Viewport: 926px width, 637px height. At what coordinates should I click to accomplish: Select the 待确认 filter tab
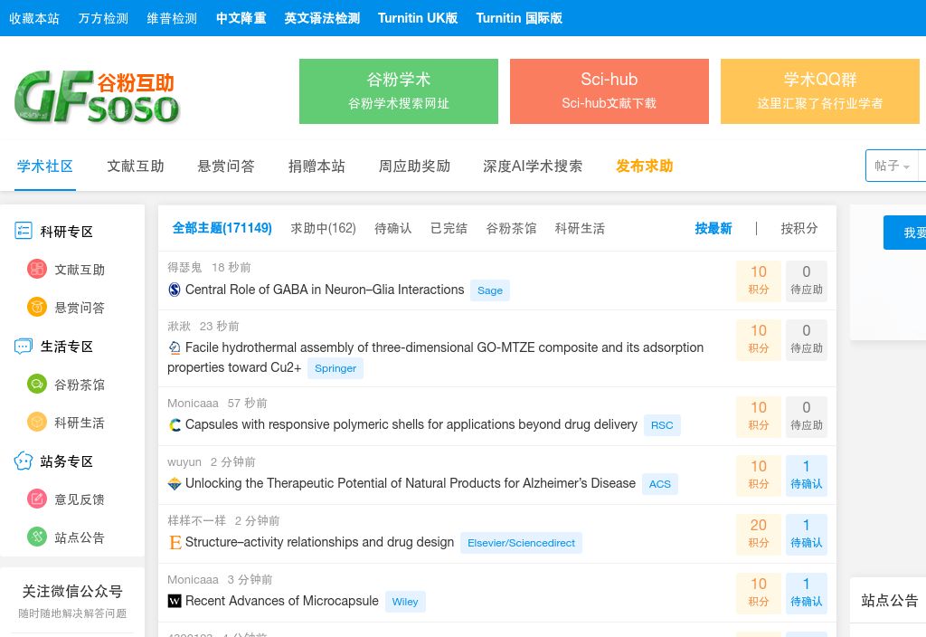click(392, 228)
